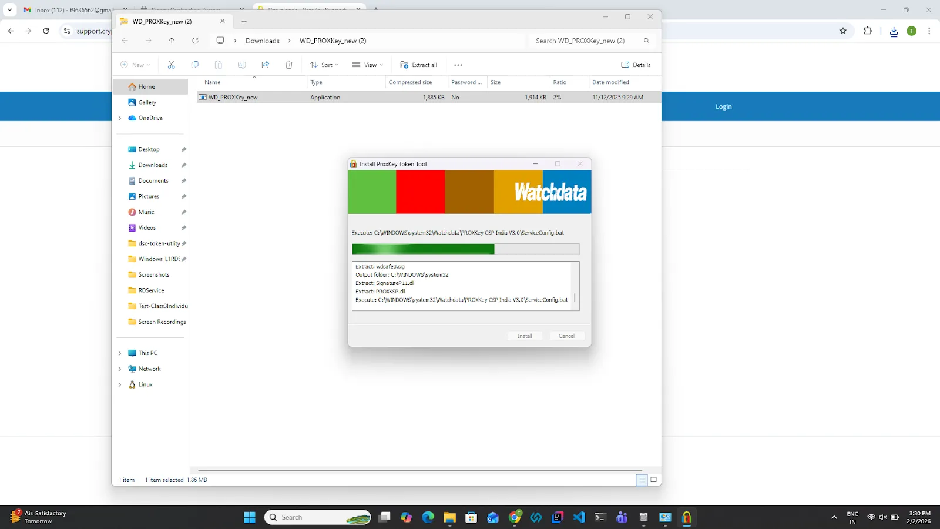Click Cancel in ProxKey installer
Image resolution: width=940 pixels, height=529 pixels.
566,336
